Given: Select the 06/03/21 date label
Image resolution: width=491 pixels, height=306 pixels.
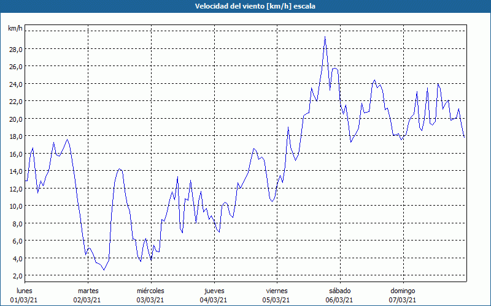Looking at the screenshot, I should [x=339, y=300].
